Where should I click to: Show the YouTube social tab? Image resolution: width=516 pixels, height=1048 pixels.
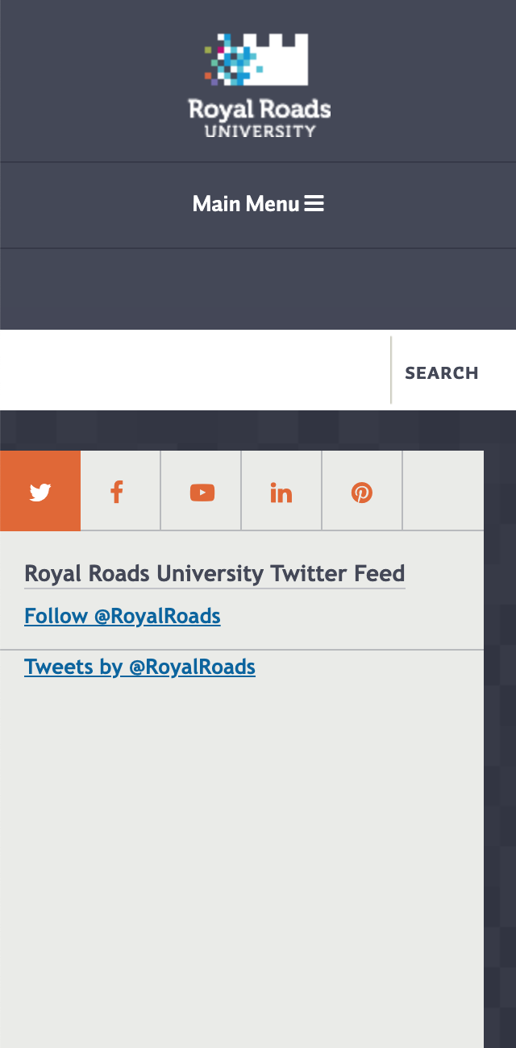(202, 491)
